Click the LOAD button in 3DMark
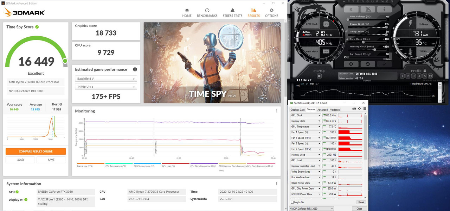 (x=20, y=160)
